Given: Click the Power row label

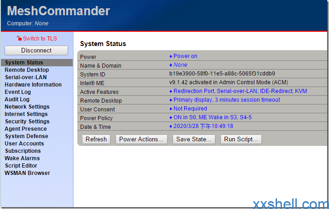Looking at the screenshot, I should 88,57.
